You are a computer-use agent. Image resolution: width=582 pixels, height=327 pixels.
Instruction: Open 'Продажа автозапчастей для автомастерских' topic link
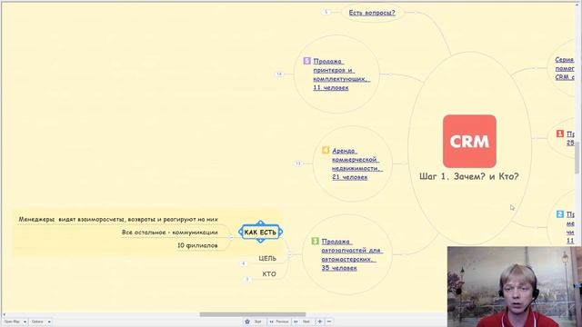pyautogui.click(x=352, y=254)
